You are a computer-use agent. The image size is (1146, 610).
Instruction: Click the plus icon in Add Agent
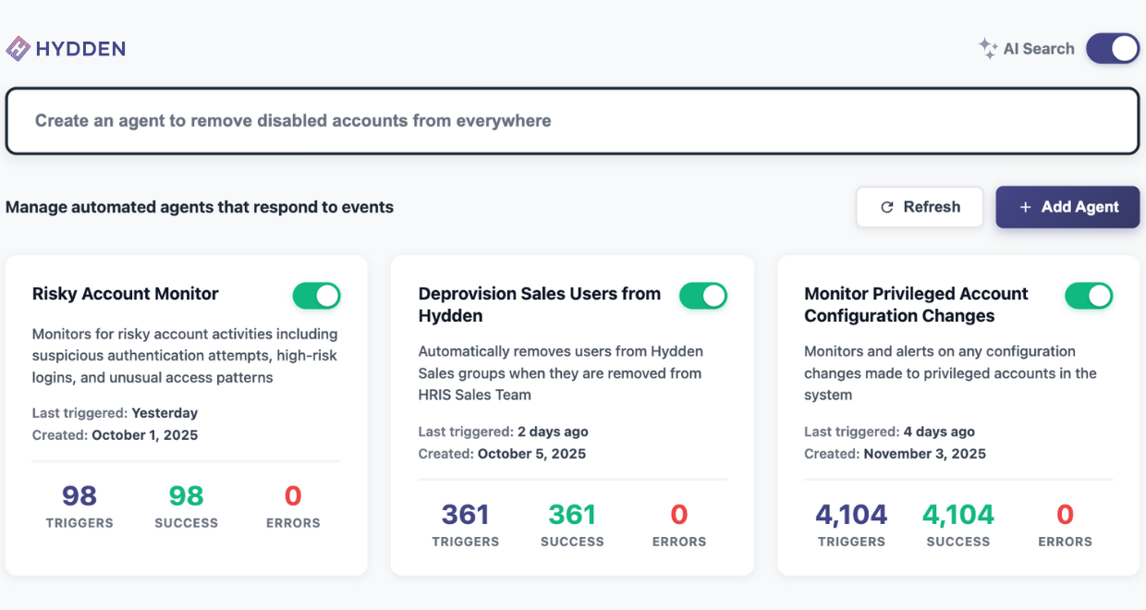tap(1025, 207)
